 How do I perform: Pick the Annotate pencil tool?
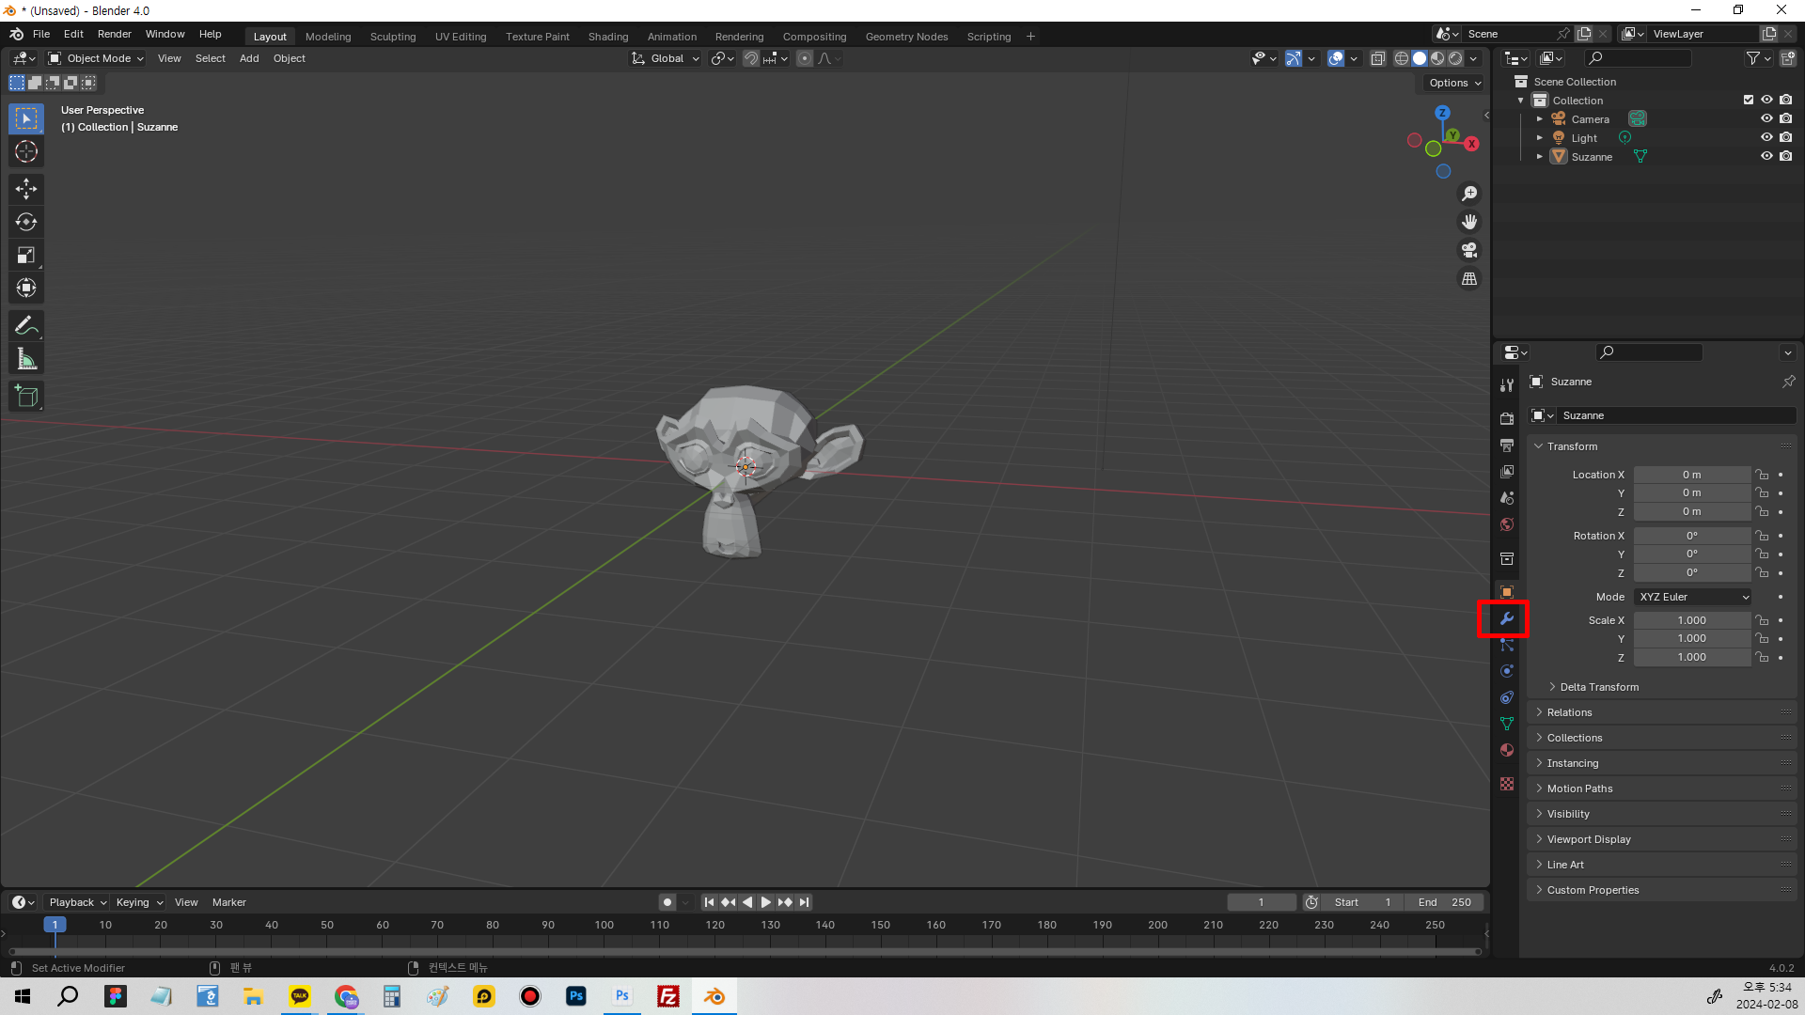coord(26,326)
